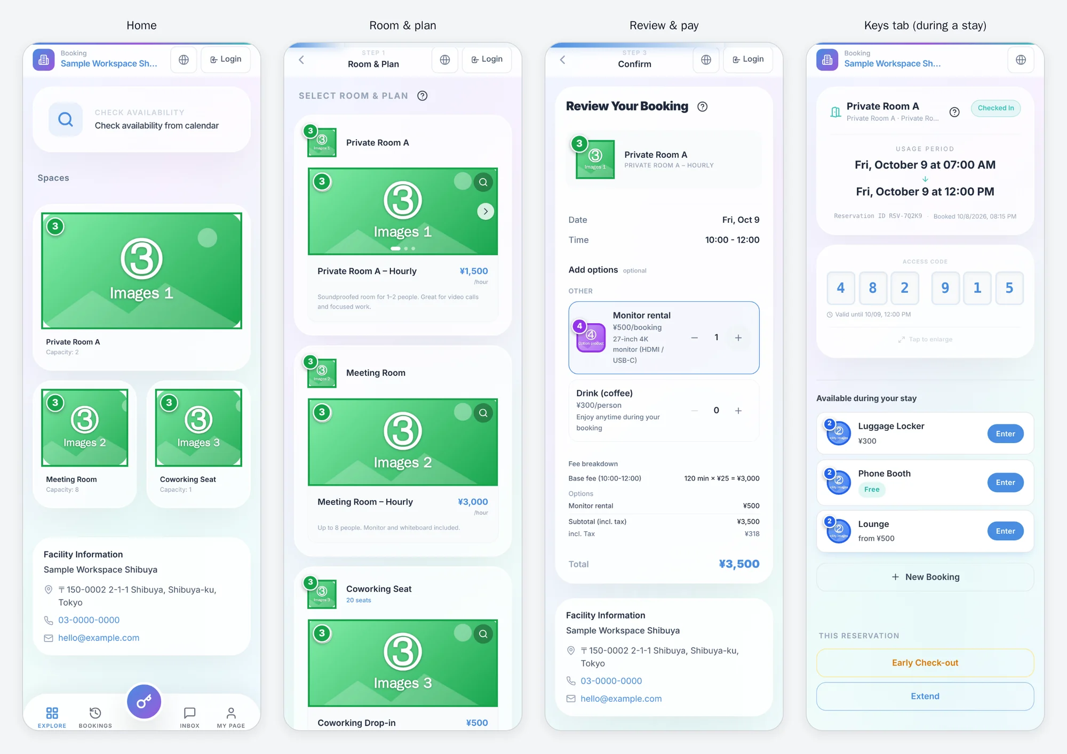Viewport: 1067px width, 754px height.
Task: Open help icon next to Review Your Booking
Action: [703, 107]
